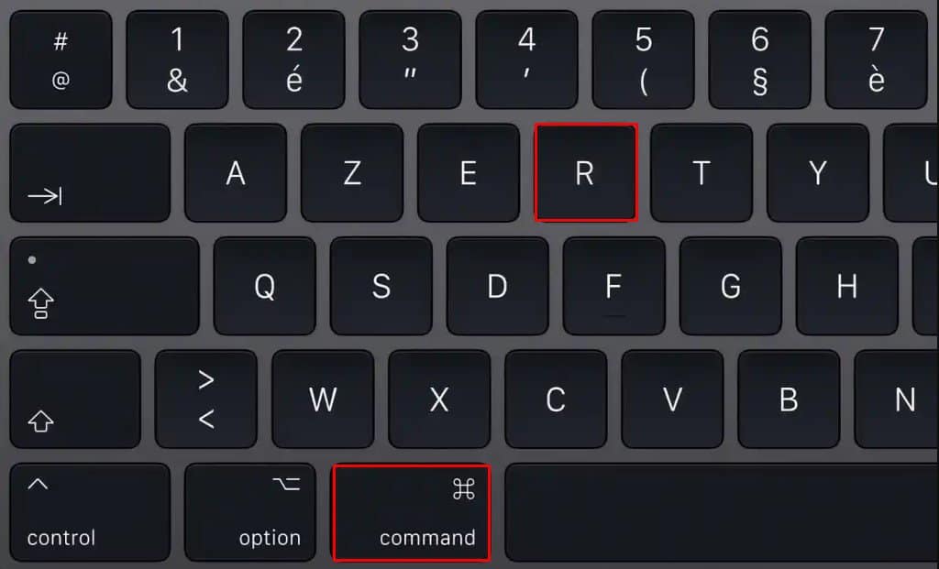
Task: Click the highlighted R key
Action: coord(585,173)
